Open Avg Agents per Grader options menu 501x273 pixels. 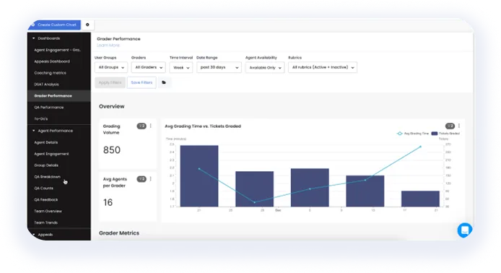click(151, 179)
